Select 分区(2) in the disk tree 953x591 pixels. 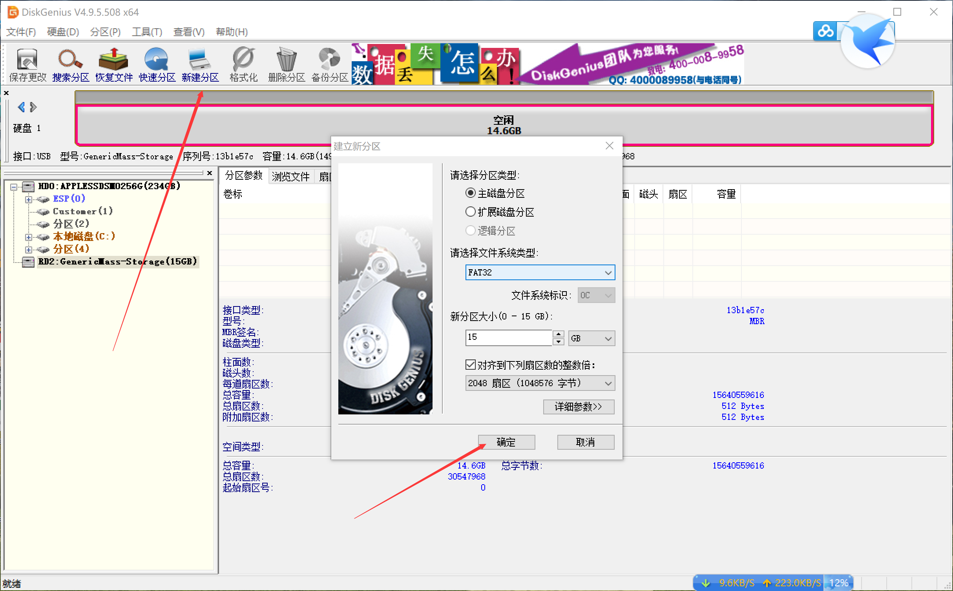(71, 224)
